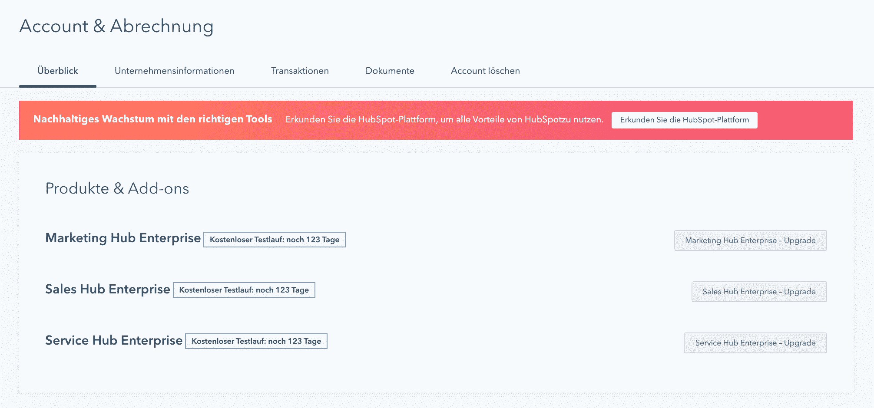Click the Service Hub Enterprise trial badge
This screenshot has height=408, width=874.
pos(256,341)
